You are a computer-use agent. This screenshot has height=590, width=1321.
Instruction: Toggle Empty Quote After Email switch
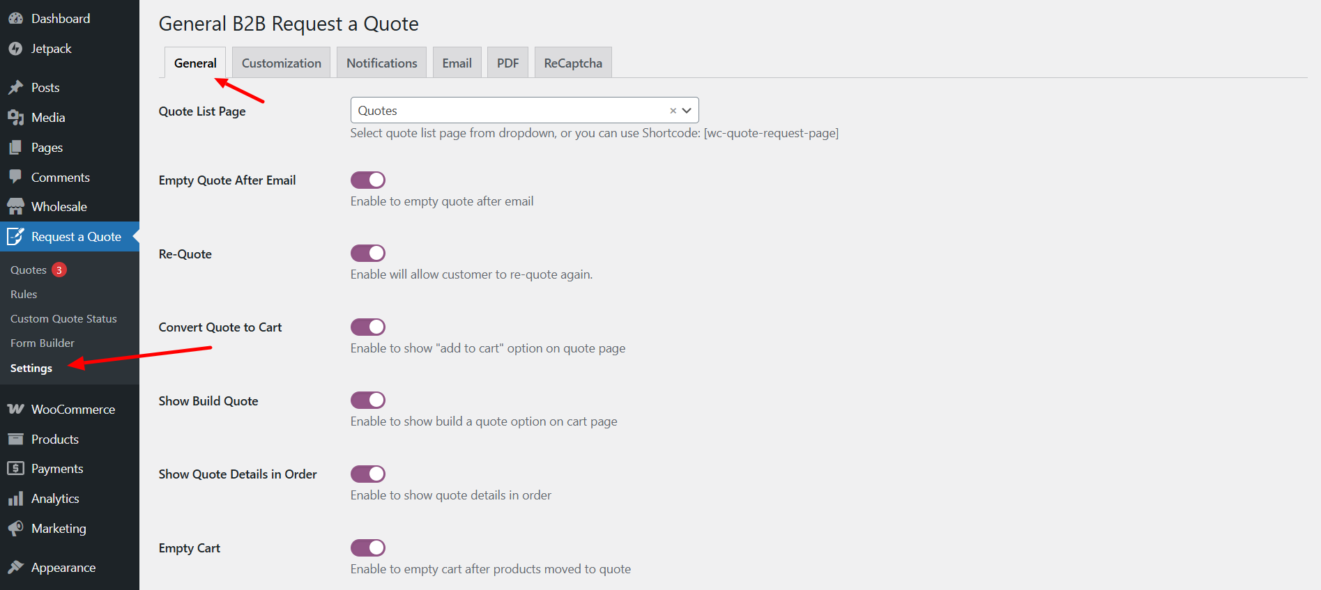(x=368, y=180)
